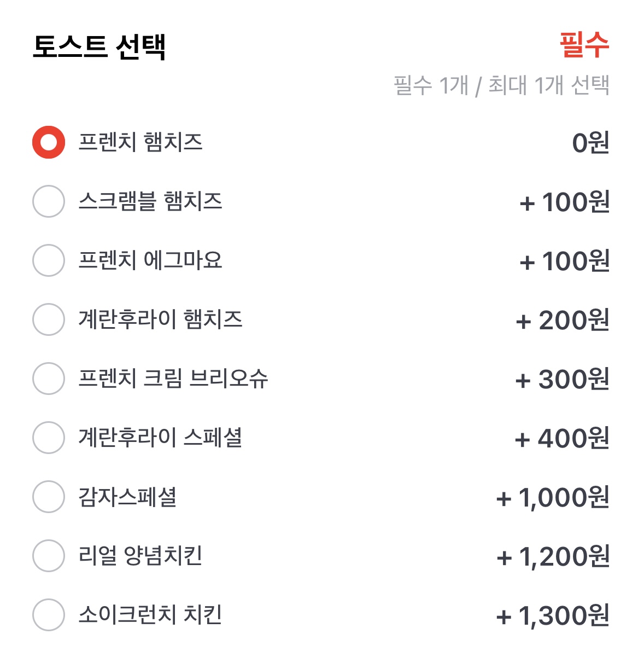The image size is (644, 669).
Task: Click the 소이크런치 치킨 option name
Action: tap(150, 615)
